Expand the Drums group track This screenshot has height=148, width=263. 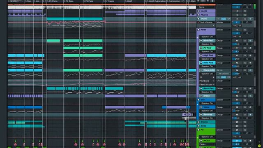(x=198, y=122)
